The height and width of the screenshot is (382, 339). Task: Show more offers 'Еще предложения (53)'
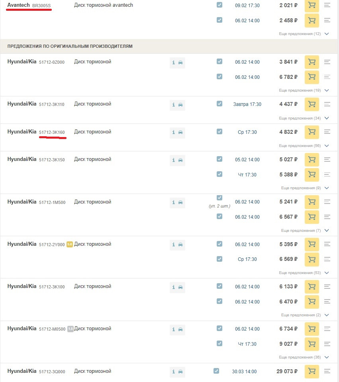tap(304, 273)
